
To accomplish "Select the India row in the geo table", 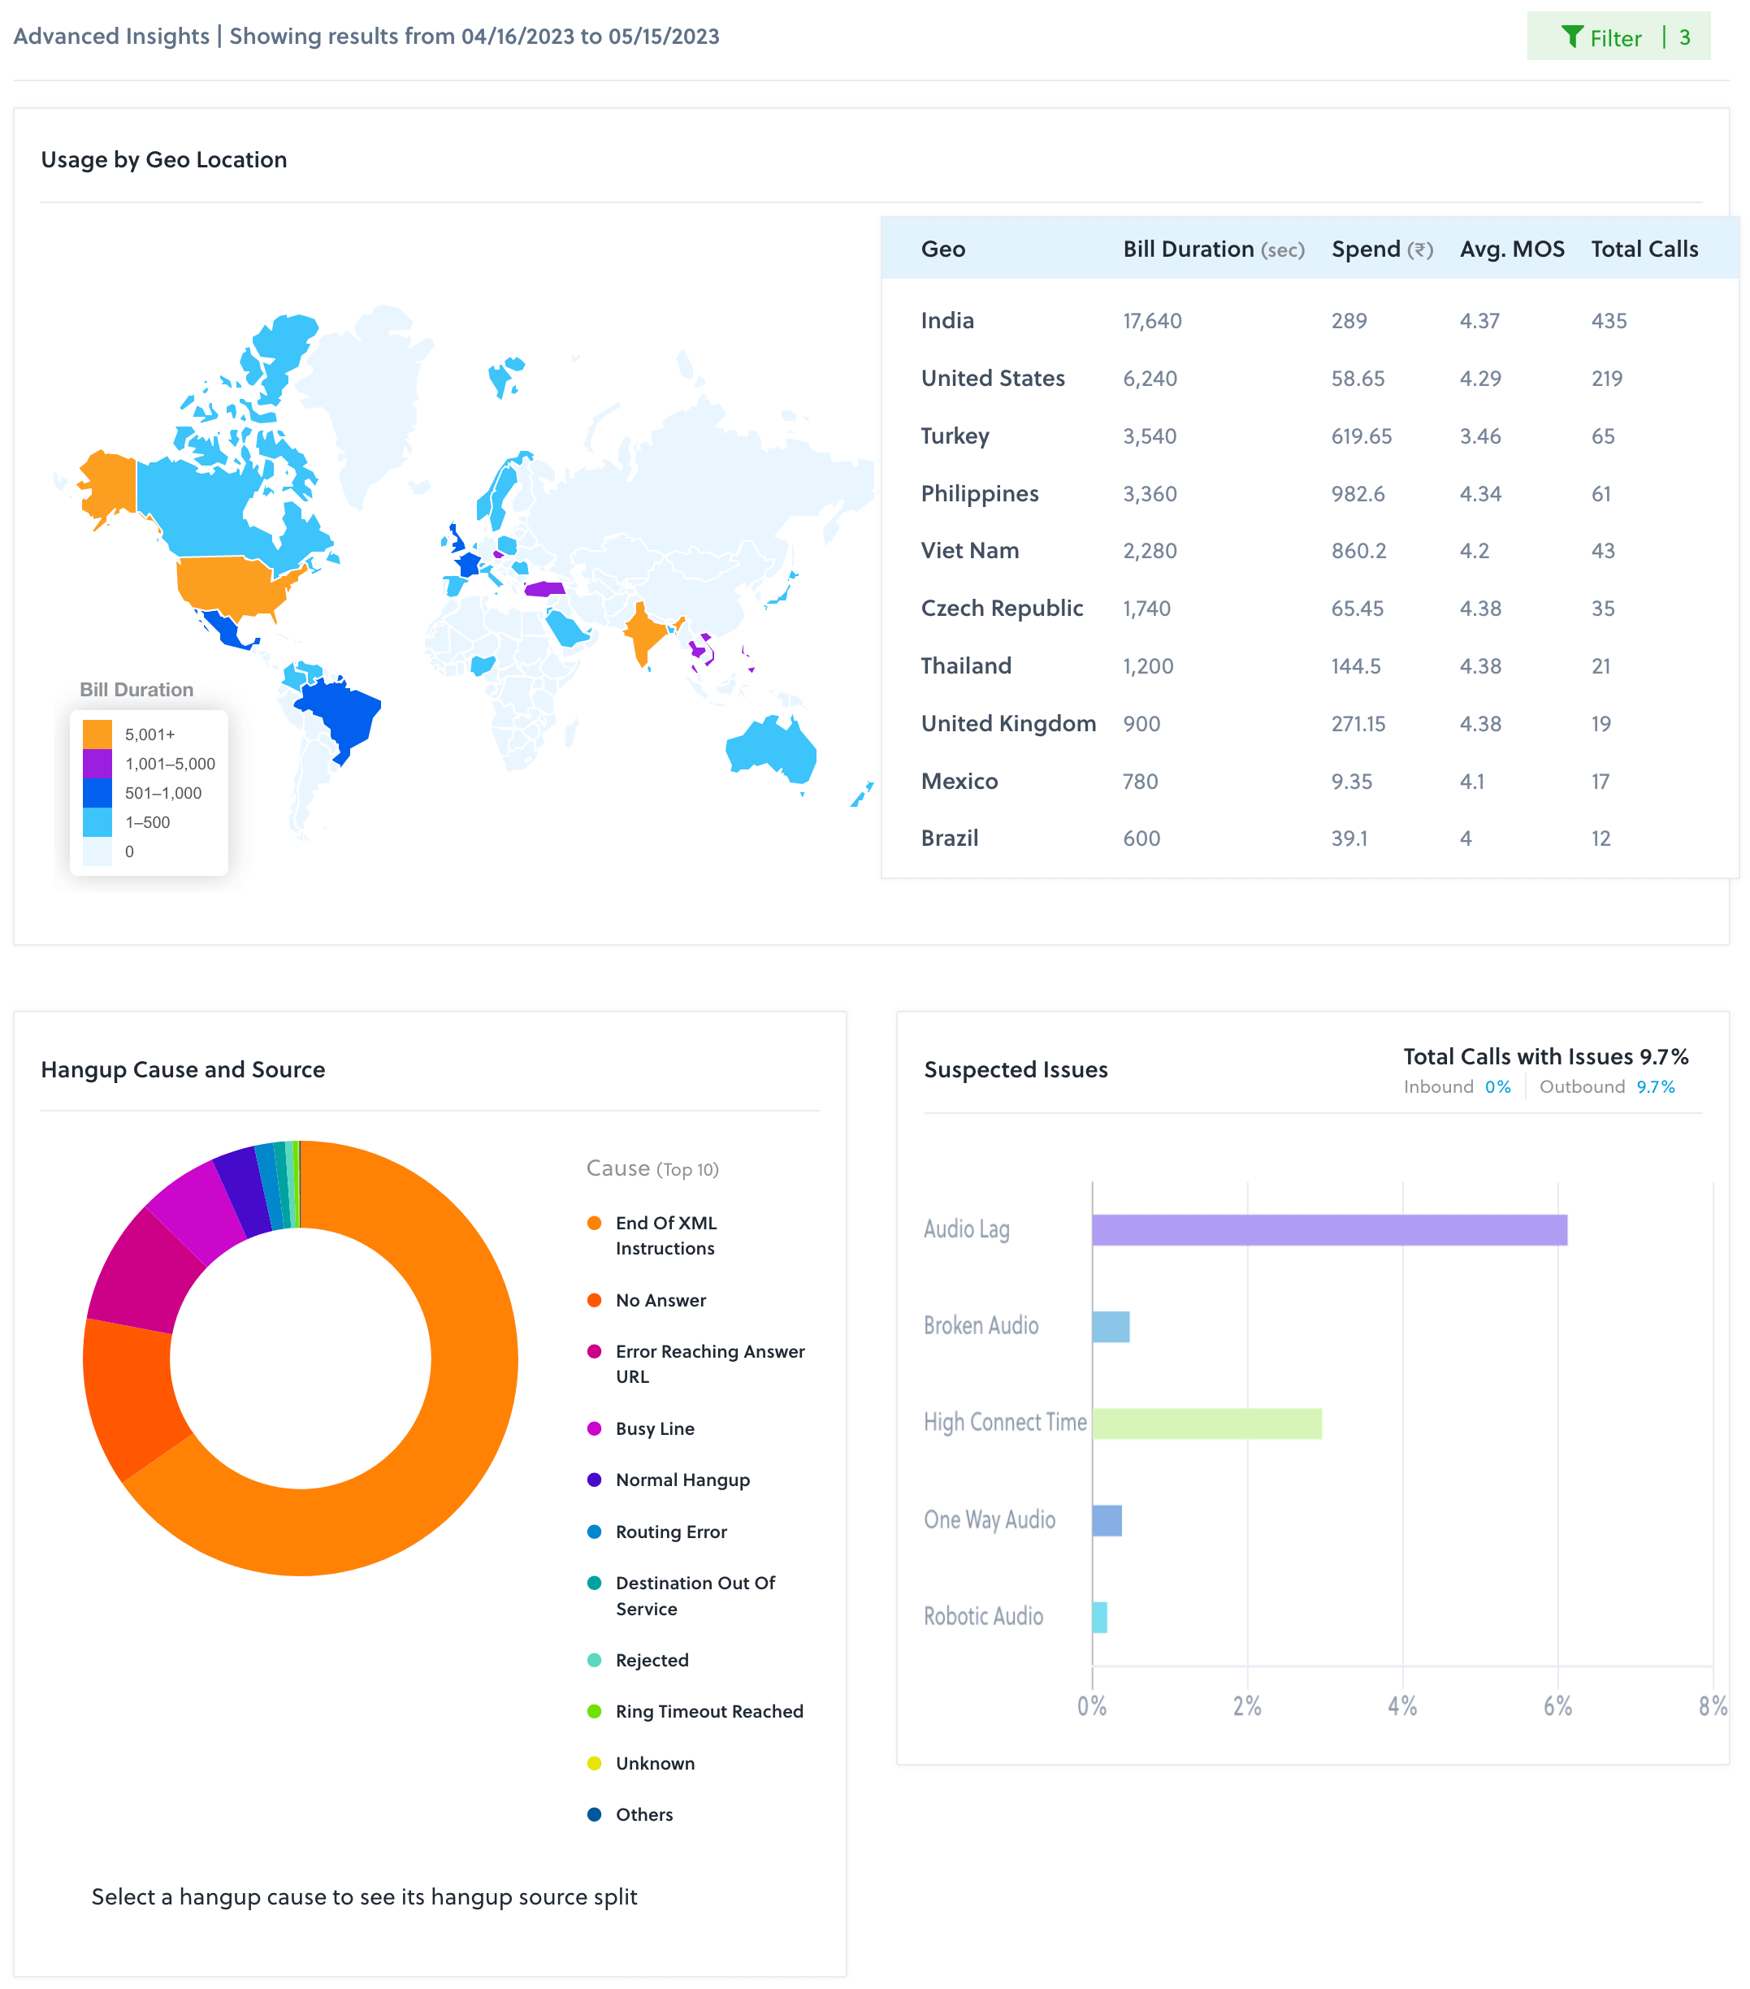I will 946,320.
